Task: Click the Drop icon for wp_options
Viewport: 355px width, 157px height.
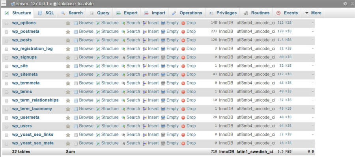Action: pos(183,23)
